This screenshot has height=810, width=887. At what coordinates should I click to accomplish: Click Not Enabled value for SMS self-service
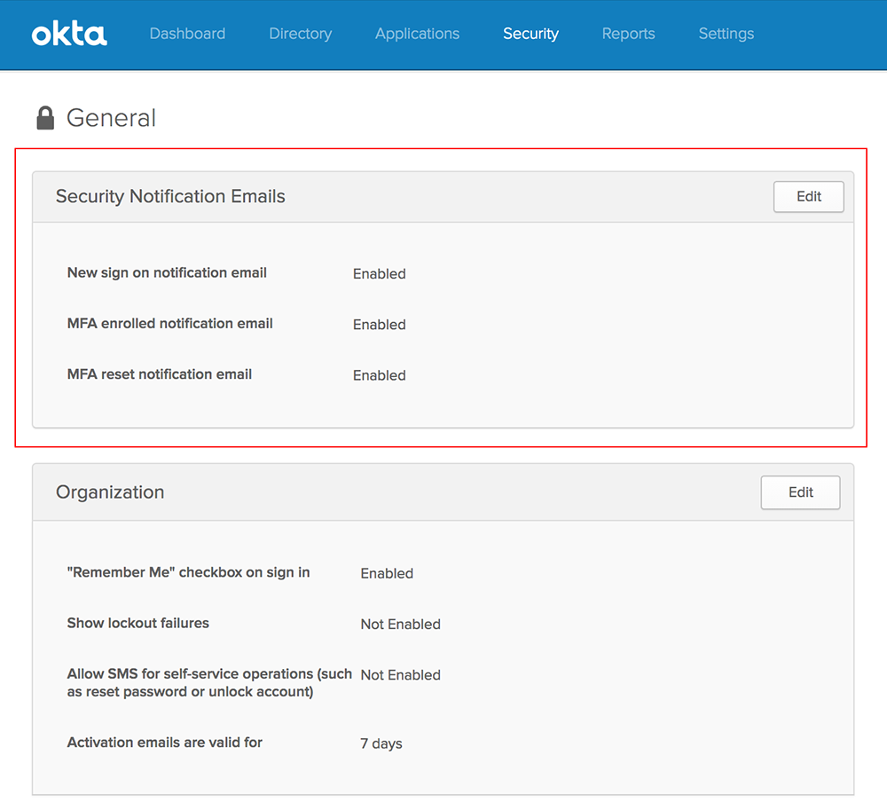pyautogui.click(x=401, y=675)
